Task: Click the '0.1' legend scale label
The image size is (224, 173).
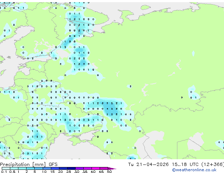Action: point(4,172)
